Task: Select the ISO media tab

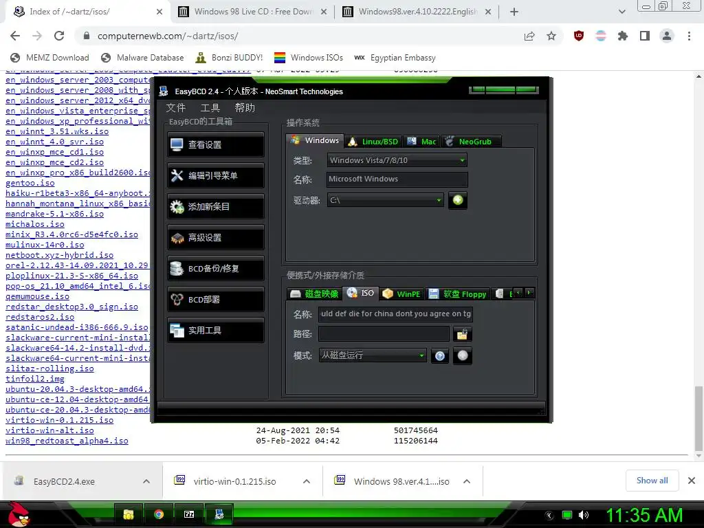Action: point(361,293)
